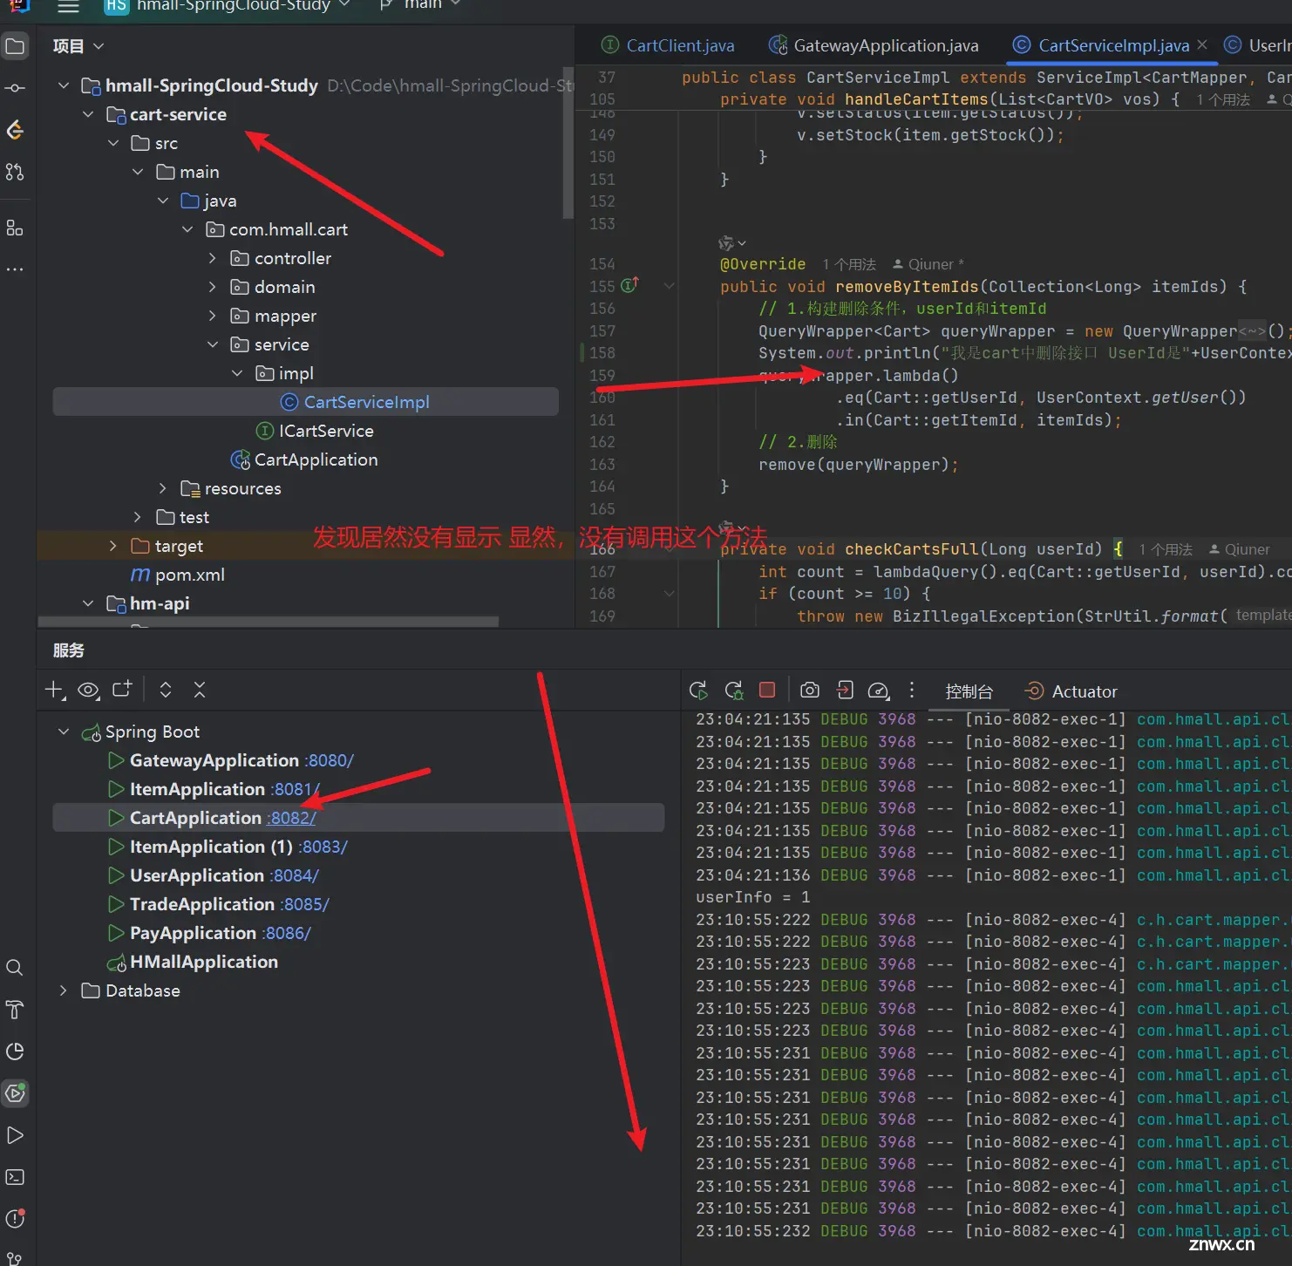Collapse the cart-service module node
1292x1266 pixels.
88,114
